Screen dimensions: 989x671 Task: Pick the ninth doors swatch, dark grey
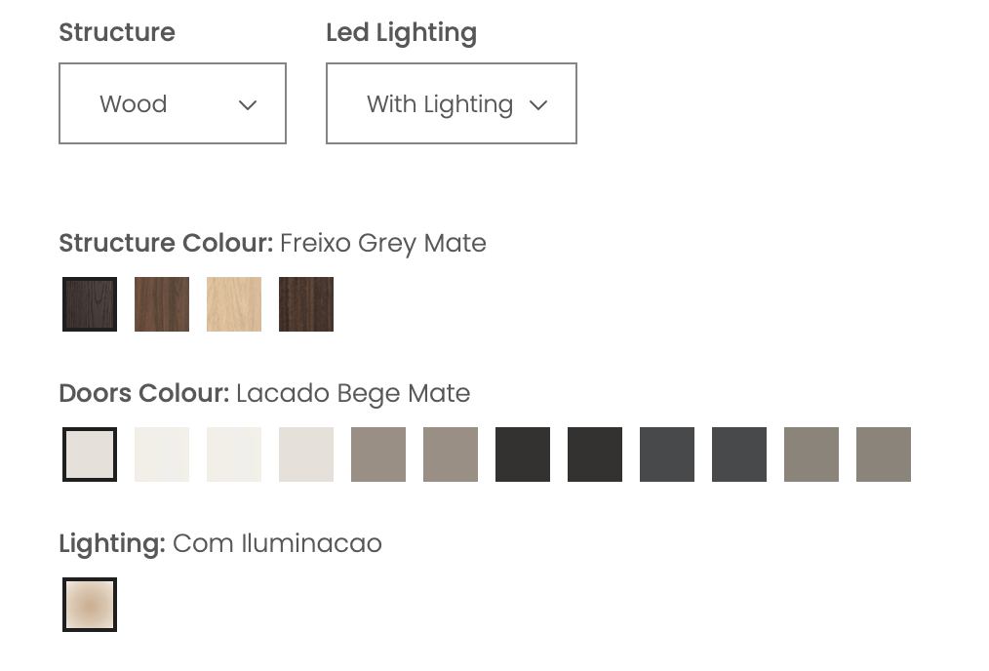point(667,454)
